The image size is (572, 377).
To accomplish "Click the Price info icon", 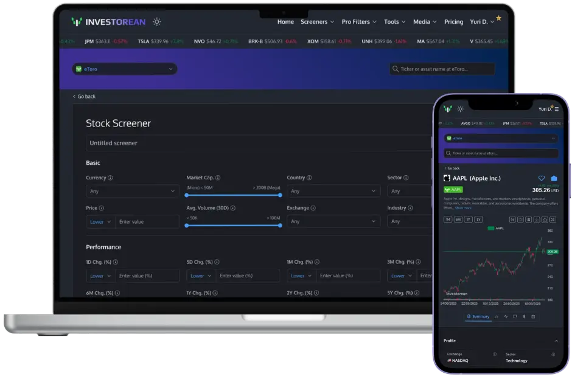I will (x=102, y=208).
